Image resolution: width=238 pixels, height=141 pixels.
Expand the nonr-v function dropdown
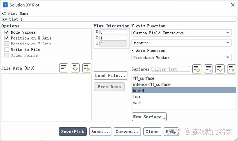coord(182,43)
